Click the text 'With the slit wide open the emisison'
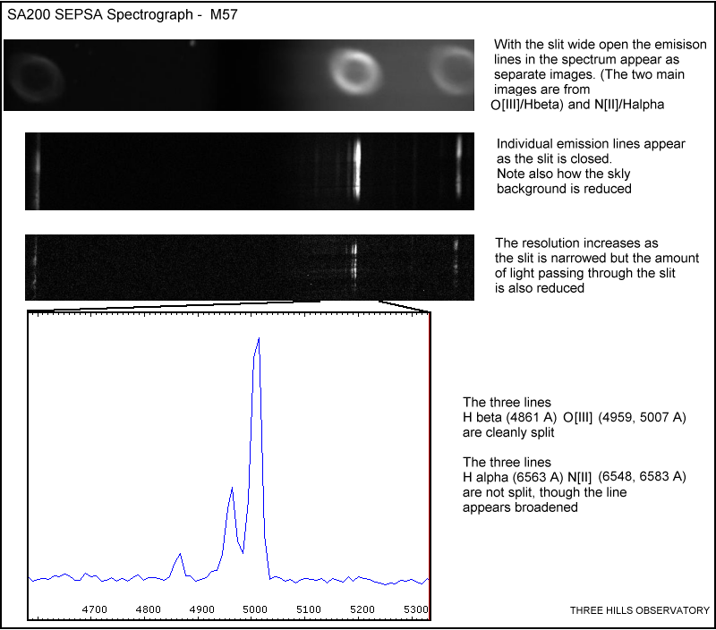The width and height of the screenshot is (716, 630). tap(601, 44)
